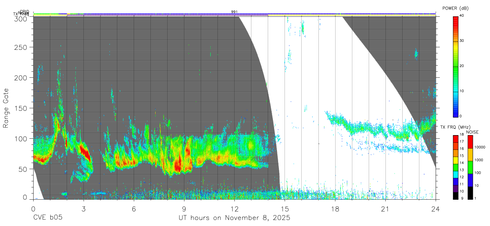Click the '300' y-axis tick label
Image resolution: width=490 pixels, height=226 pixels.
pos(22,19)
